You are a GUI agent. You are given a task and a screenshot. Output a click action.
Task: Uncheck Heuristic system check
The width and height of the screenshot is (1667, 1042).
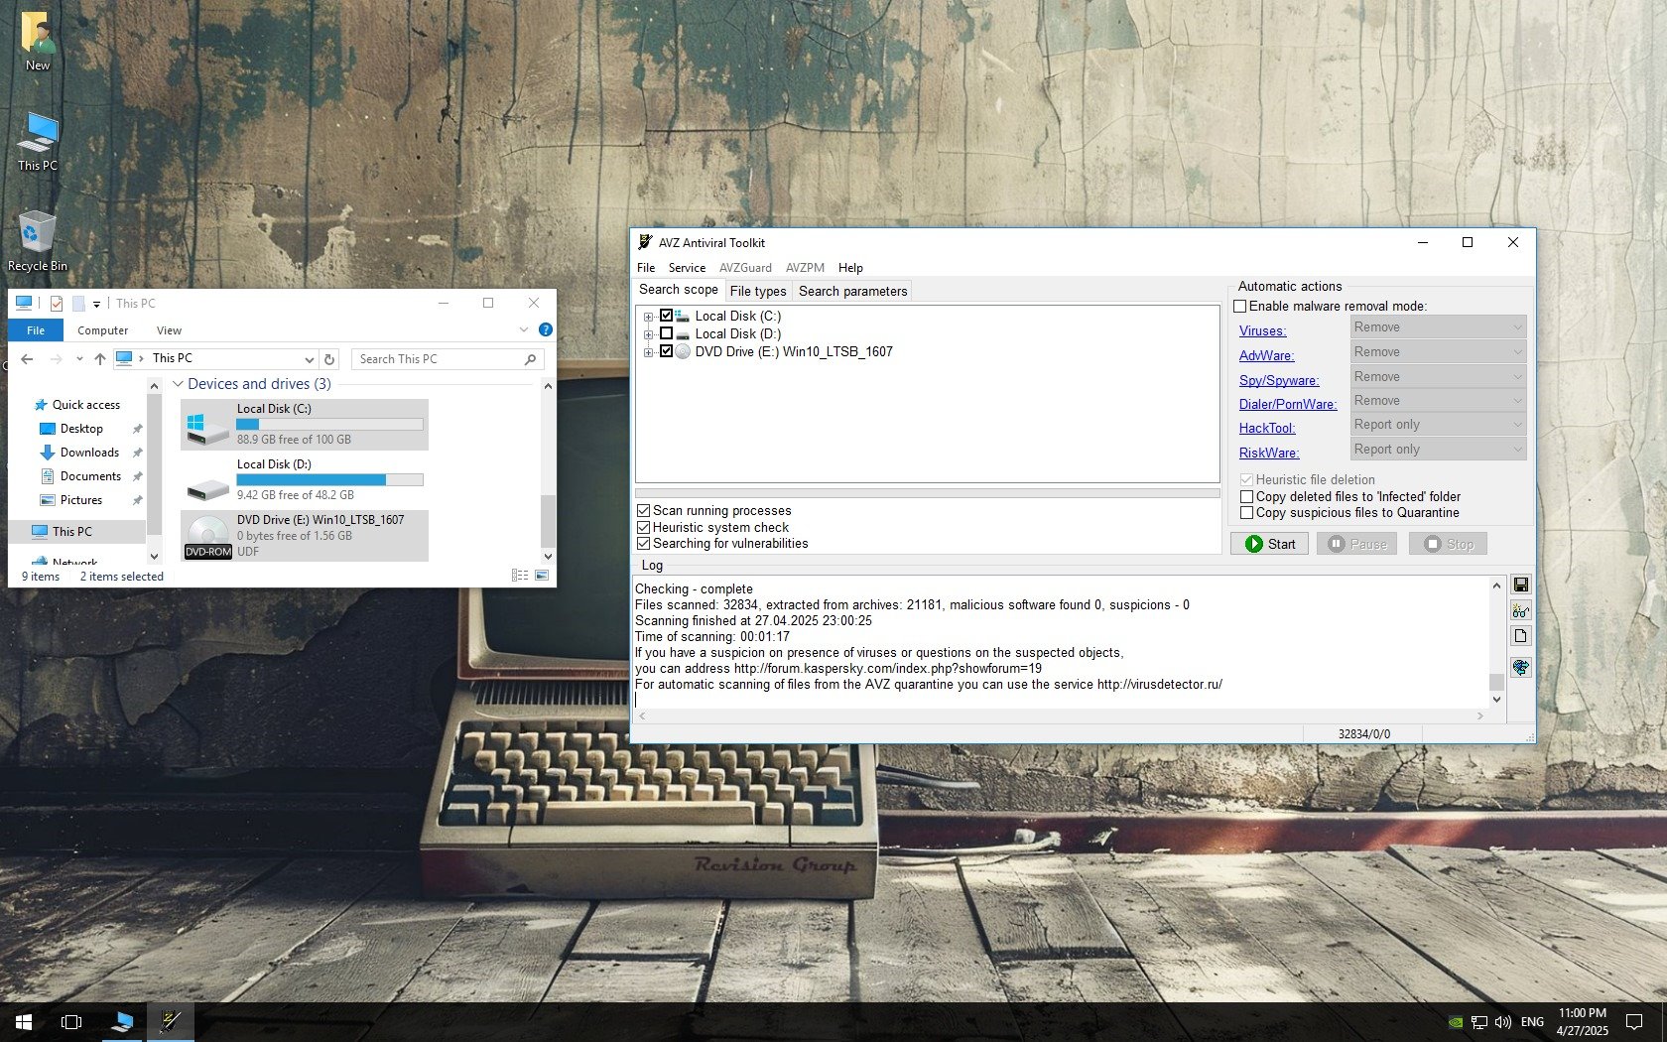643,528
